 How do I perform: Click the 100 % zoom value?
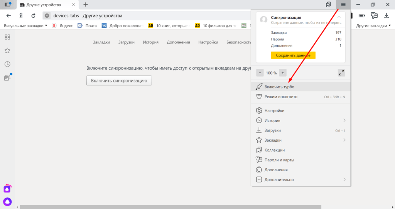(x=271, y=73)
